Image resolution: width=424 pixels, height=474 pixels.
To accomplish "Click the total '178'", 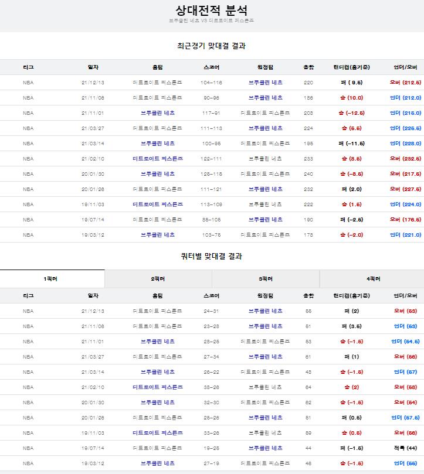I will [308, 235].
